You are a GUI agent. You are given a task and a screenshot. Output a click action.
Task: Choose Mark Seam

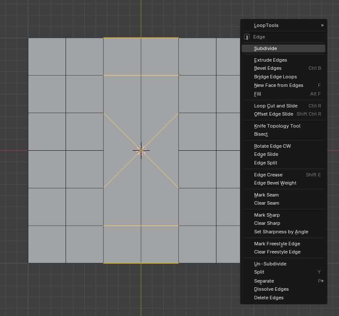pyautogui.click(x=283, y=195)
